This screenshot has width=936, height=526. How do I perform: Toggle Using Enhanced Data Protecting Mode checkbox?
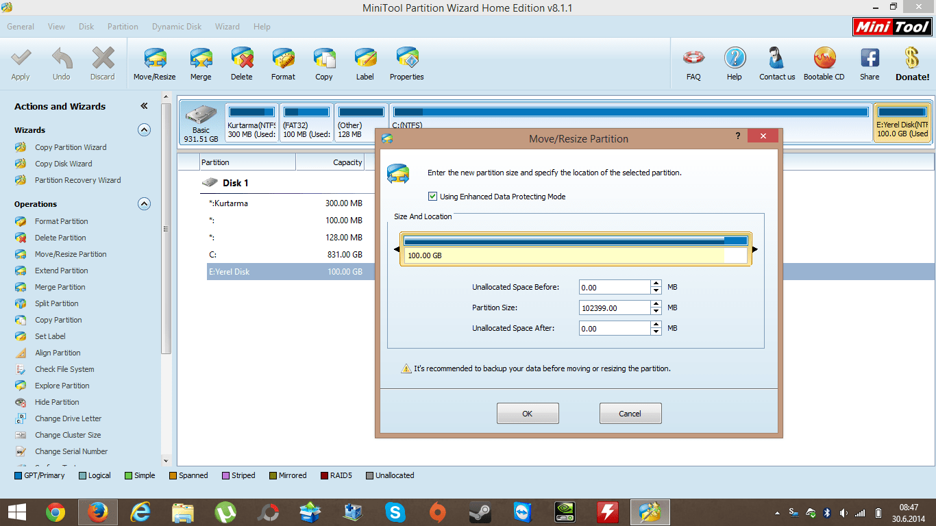click(432, 197)
